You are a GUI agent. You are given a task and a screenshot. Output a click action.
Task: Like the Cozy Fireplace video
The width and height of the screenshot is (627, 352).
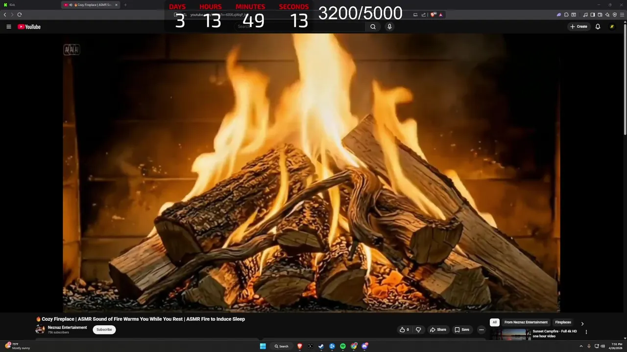pyautogui.click(x=404, y=330)
